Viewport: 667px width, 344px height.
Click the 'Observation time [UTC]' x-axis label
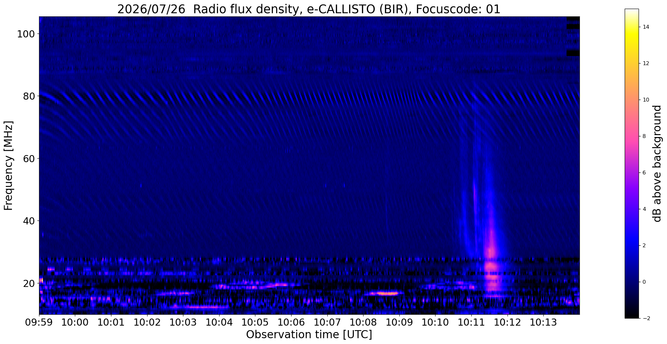click(x=309, y=334)
